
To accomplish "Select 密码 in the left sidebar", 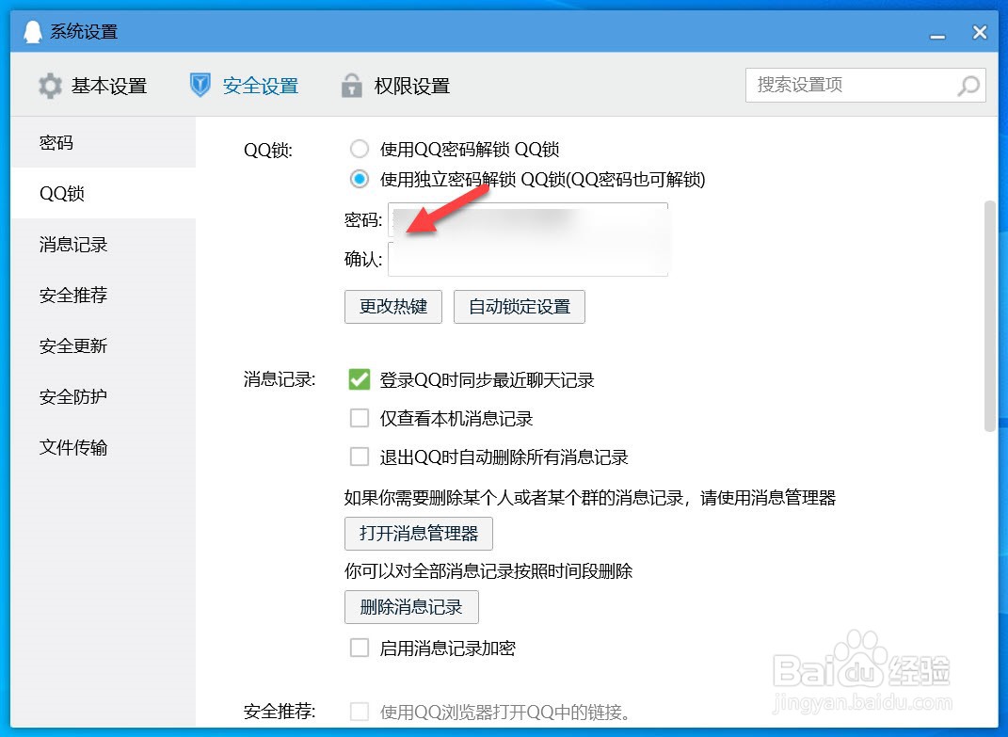I will 56,142.
